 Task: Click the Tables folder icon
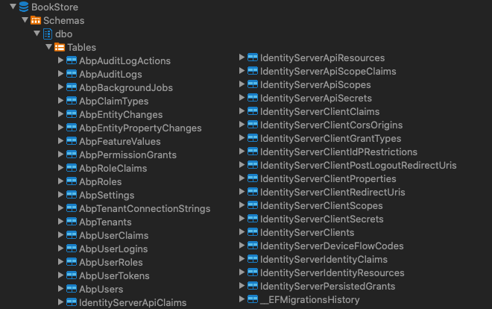(x=60, y=47)
